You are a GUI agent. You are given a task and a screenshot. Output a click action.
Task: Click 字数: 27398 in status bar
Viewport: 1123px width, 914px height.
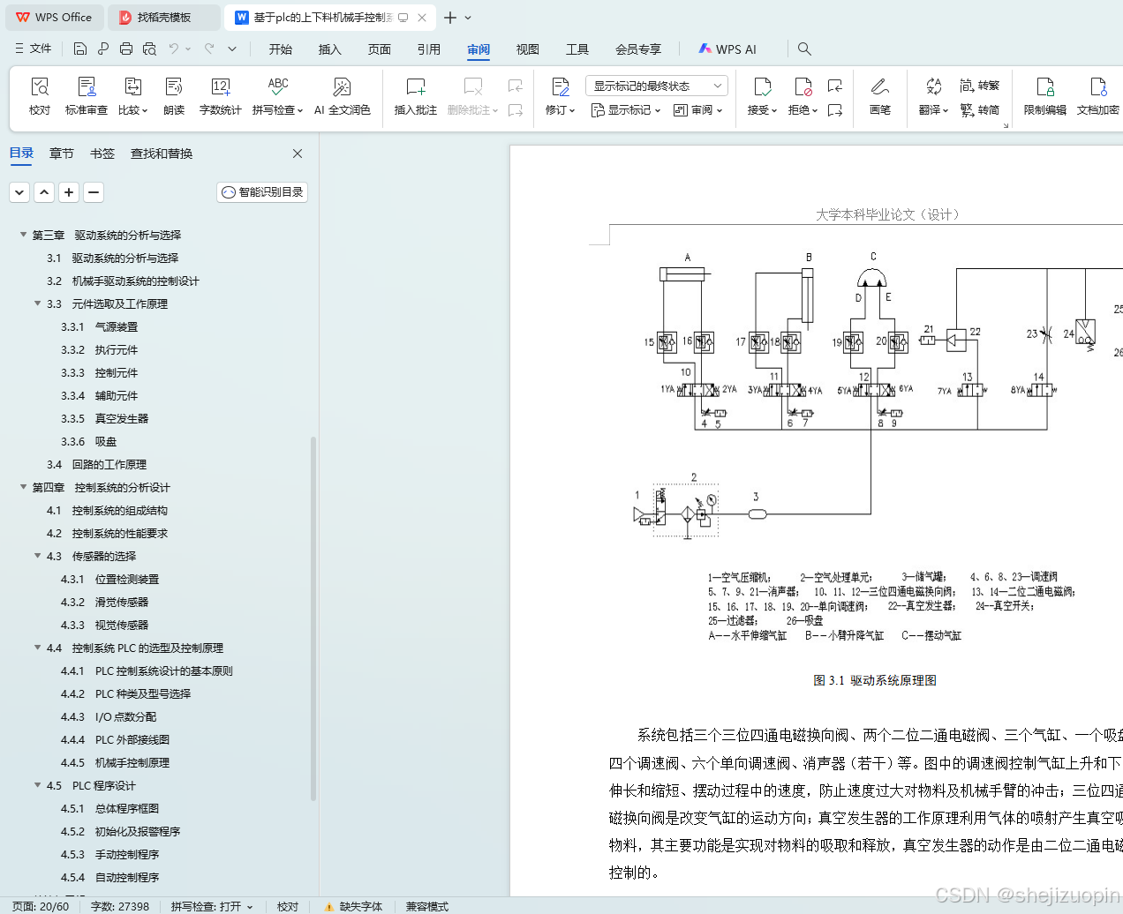coord(120,906)
